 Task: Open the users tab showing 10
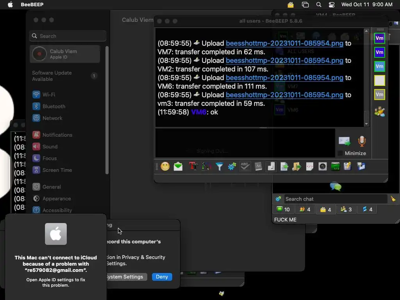coord(283,209)
